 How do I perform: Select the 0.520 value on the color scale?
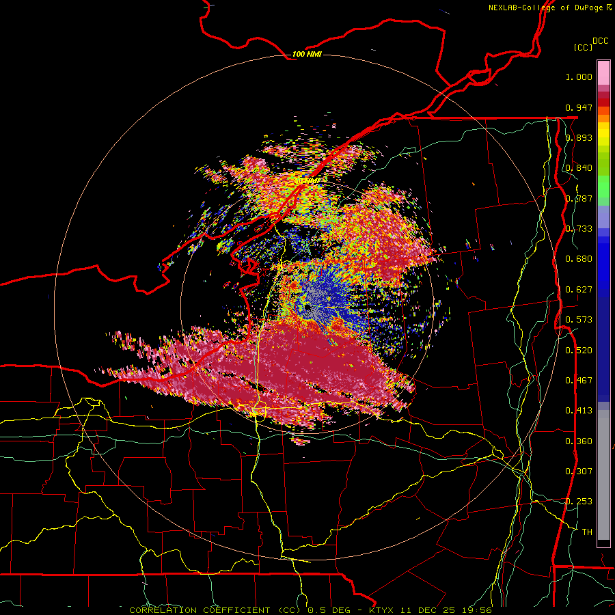click(x=579, y=351)
